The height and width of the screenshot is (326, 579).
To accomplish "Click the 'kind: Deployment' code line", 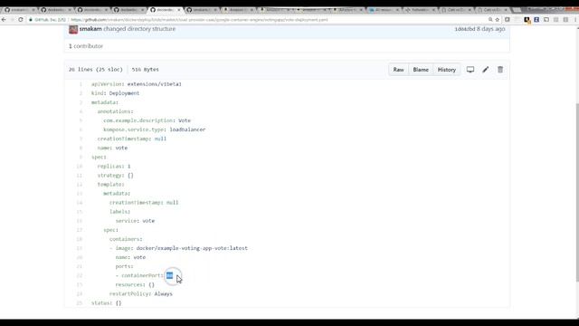I will pyautogui.click(x=115, y=93).
